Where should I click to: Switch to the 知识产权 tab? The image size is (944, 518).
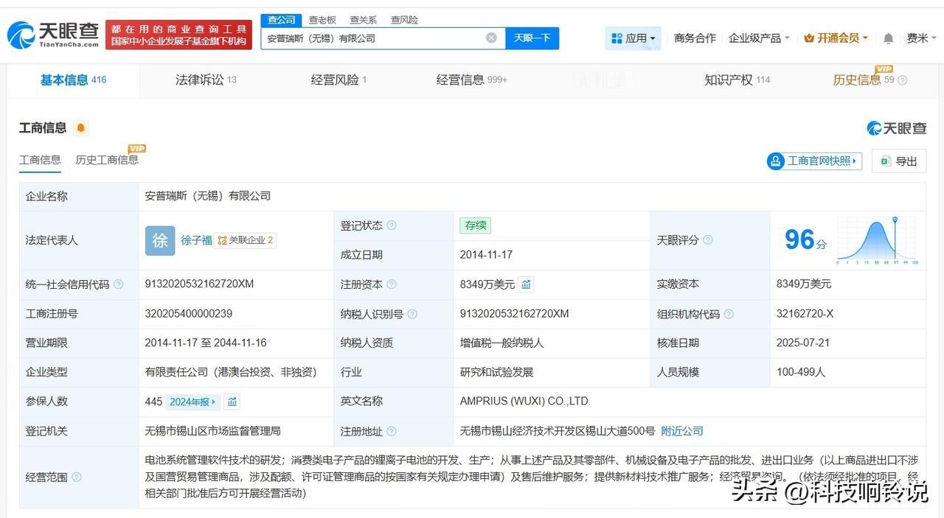[x=737, y=80]
